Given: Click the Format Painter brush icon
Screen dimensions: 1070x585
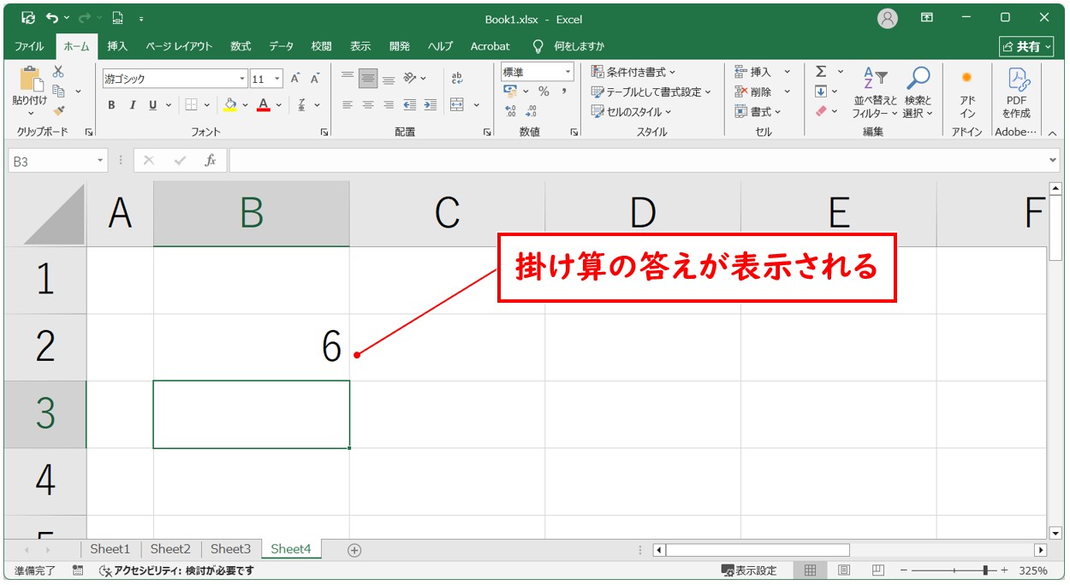Looking at the screenshot, I should pyautogui.click(x=59, y=110).
